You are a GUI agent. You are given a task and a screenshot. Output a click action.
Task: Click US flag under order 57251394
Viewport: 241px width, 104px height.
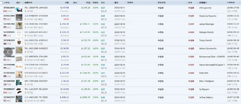[5, 19]
